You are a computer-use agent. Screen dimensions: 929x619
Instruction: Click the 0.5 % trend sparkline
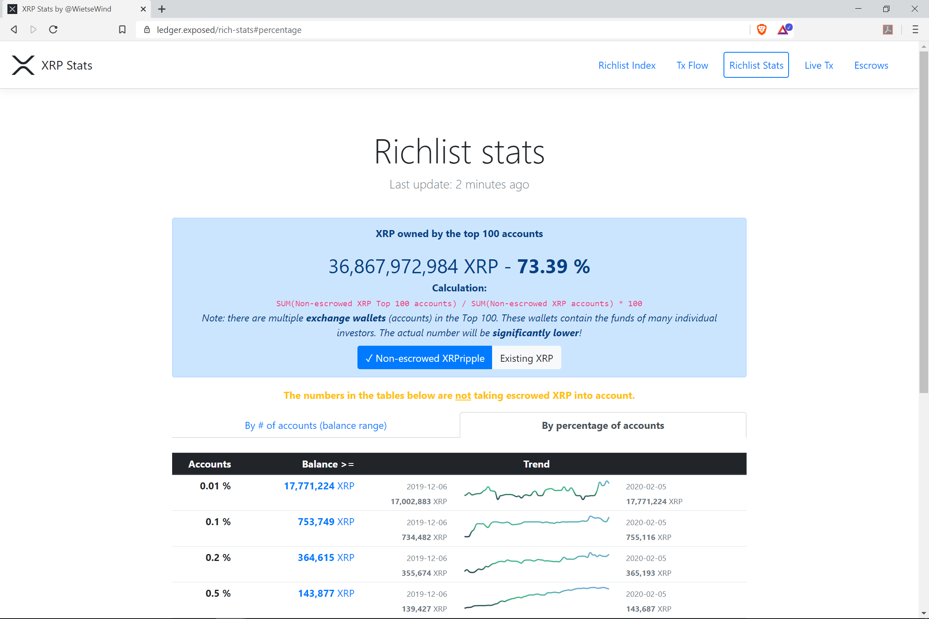coord(537,598)
